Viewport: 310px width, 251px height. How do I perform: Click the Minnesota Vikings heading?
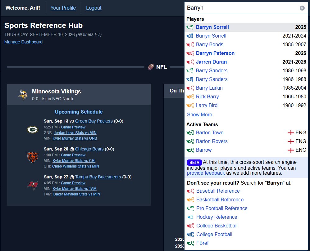pyautogui.click(x=56, y=92)
